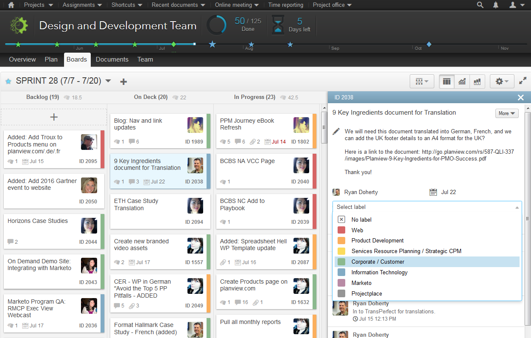Screen dimensions: 531x338
Task: Click avatar on 9 Key Ingredients card
Action: pos(195,165)
